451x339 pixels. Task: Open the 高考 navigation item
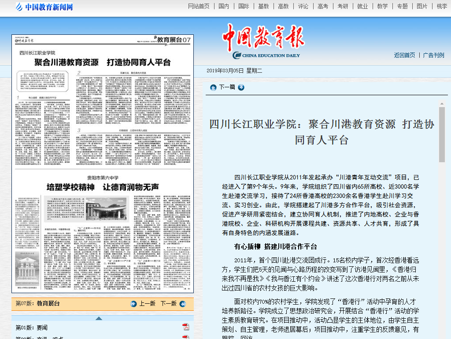323,6
